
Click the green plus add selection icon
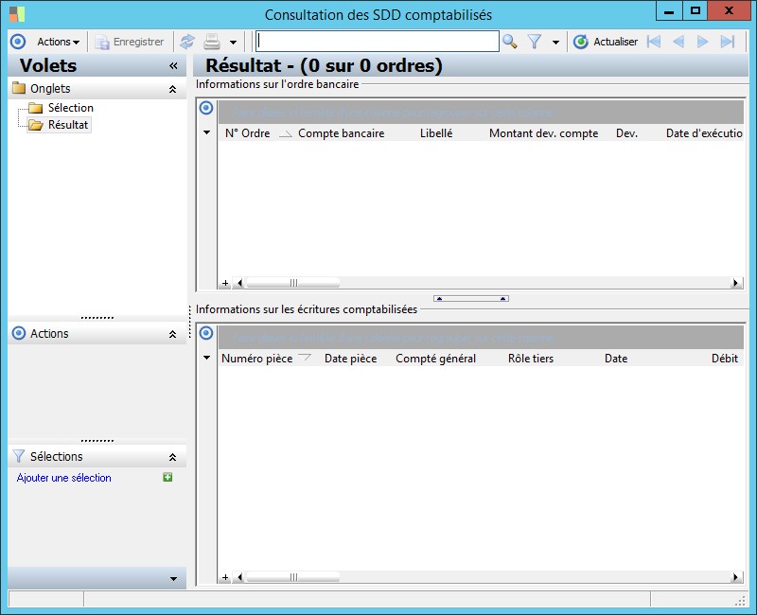coord(167,478)
